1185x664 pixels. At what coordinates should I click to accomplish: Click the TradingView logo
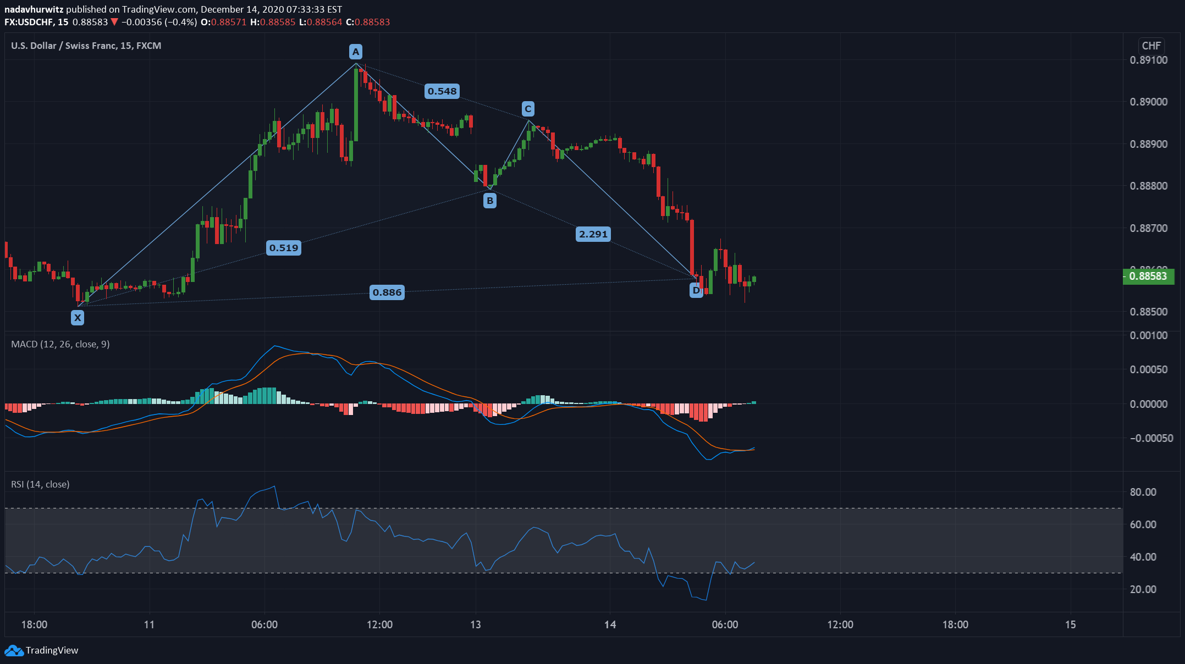[x=14, y=650]
